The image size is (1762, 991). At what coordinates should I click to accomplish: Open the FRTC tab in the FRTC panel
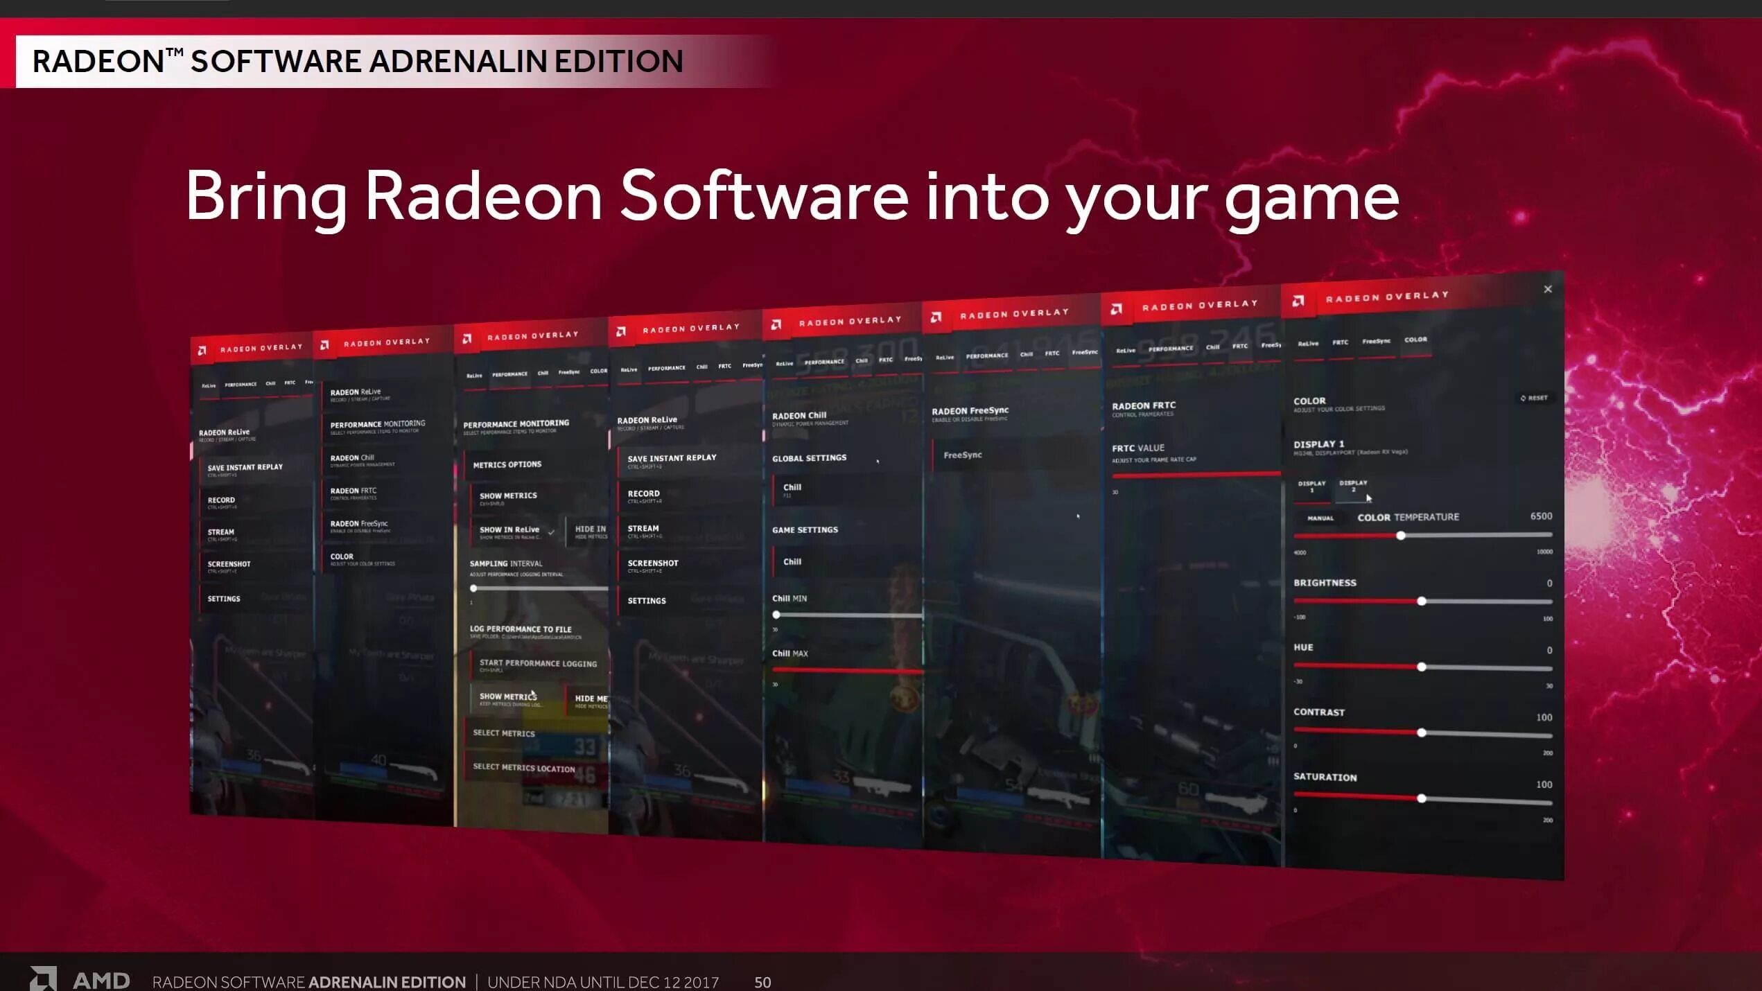click(1239, 347)
